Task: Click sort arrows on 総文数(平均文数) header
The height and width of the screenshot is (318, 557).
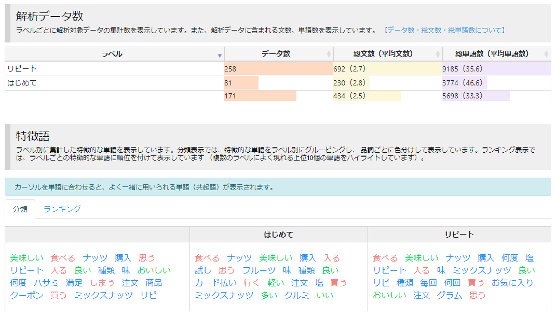Action: [x=437, y=54]
